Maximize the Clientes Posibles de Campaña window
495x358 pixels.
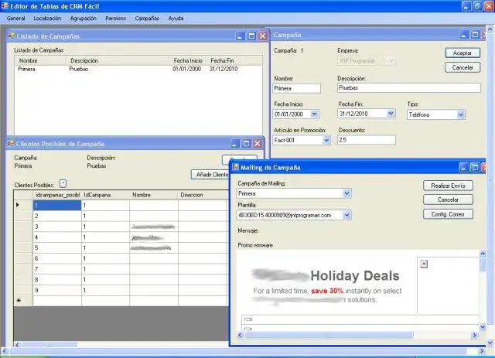click(x=246, y=144)
